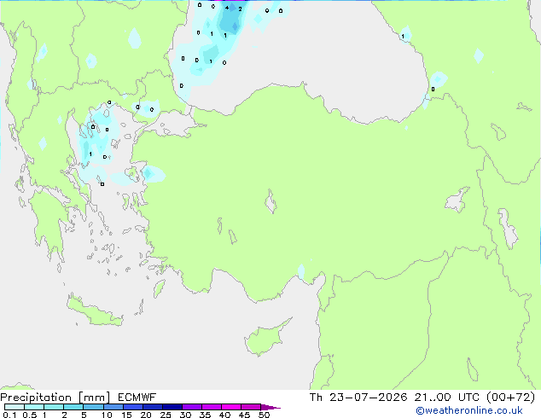Click the arrow-shaped swatch above 50
Image resolution: width=541 pixels, height=418 pixels.
click(x=270, y=407)
